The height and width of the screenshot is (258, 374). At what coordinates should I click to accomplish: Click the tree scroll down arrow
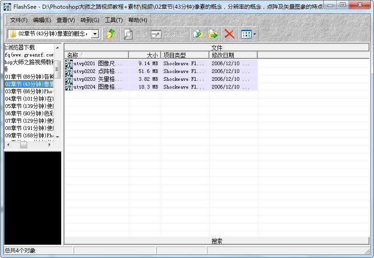tap(58, 137)
